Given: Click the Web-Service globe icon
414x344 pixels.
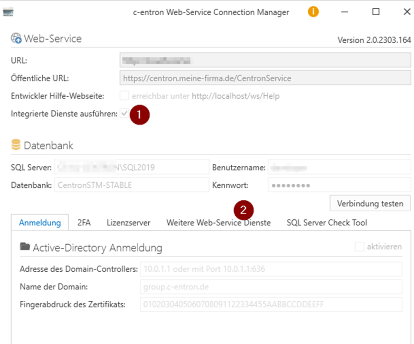Looking at the screenshot, I should (x=16, y=39).
